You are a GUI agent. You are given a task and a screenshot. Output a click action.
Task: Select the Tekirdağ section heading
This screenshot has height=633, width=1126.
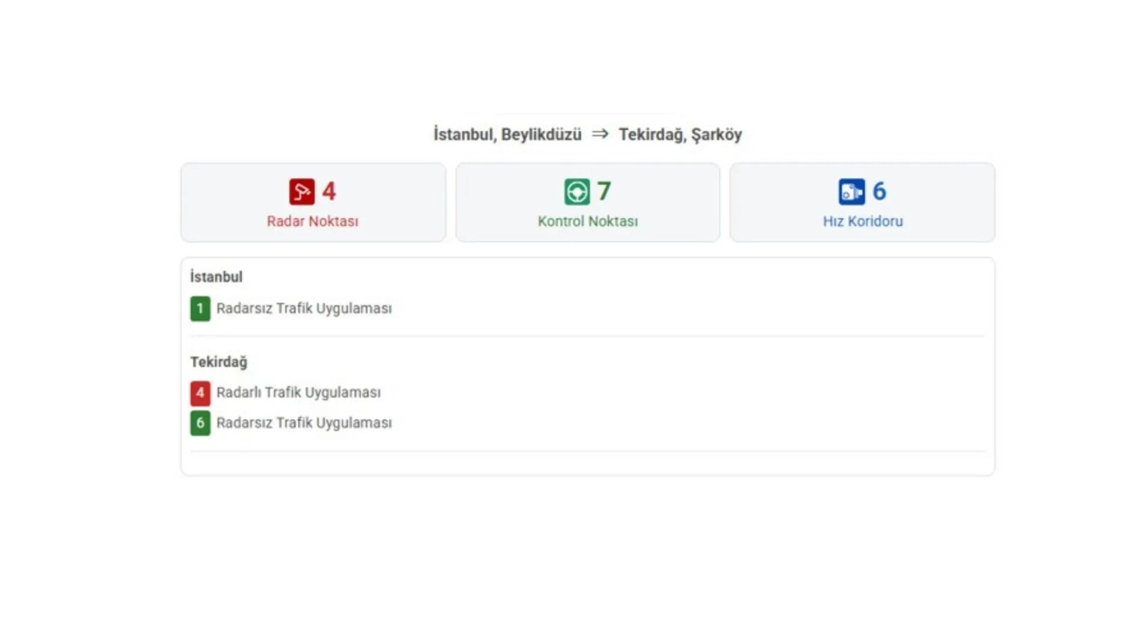pyautogui.click(x=219, y=362)
